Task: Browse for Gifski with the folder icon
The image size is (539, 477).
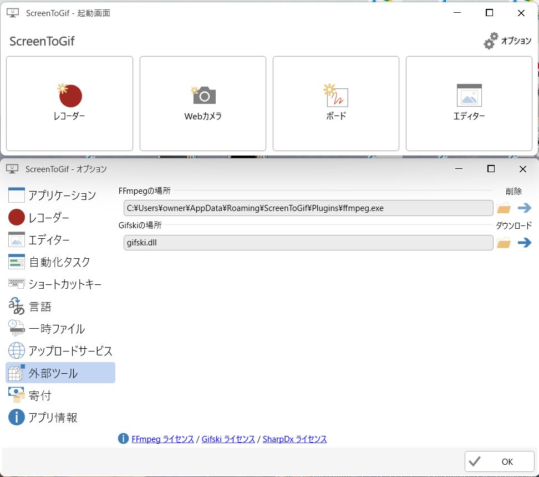Action: 504,243
